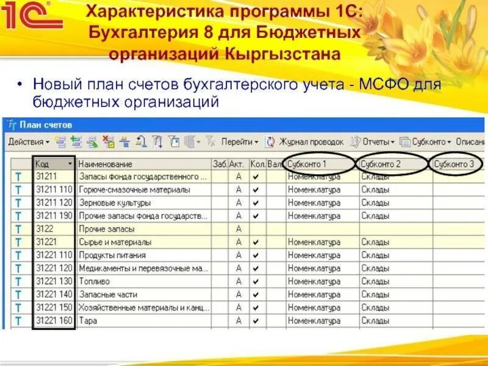The image size is (488, 366).
Task: Click the sort arrow in the Код header
Action: click(70, 163)
